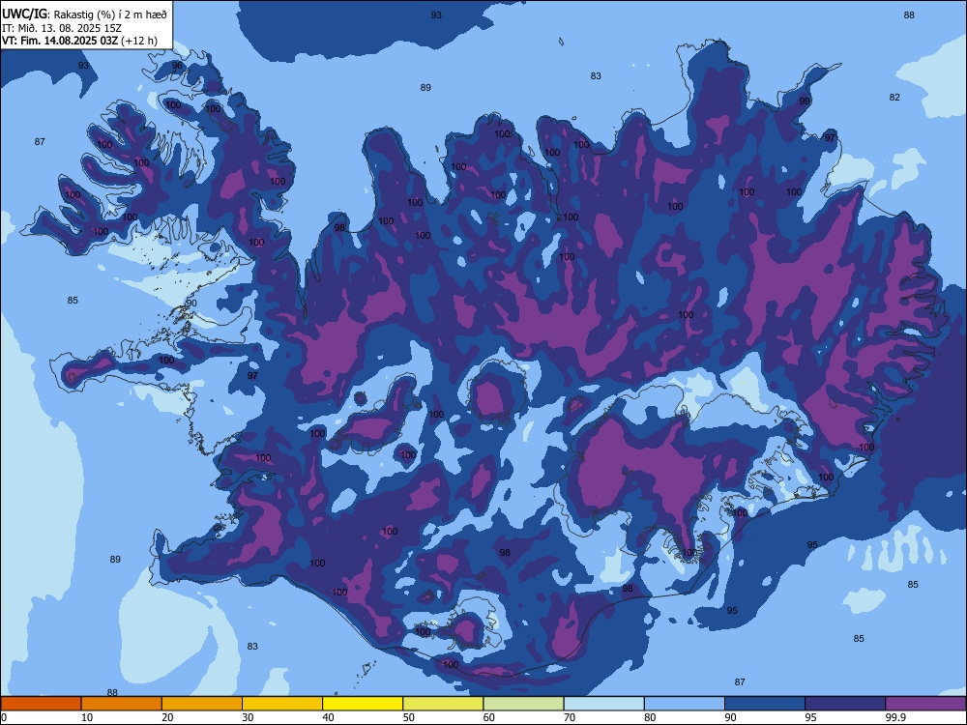Viewport: 967px width, 725px height.
Task: Click the 'VT: Fim. 14.08.2025 03Z (+12 h)' line
Action: tap(79, 41)
